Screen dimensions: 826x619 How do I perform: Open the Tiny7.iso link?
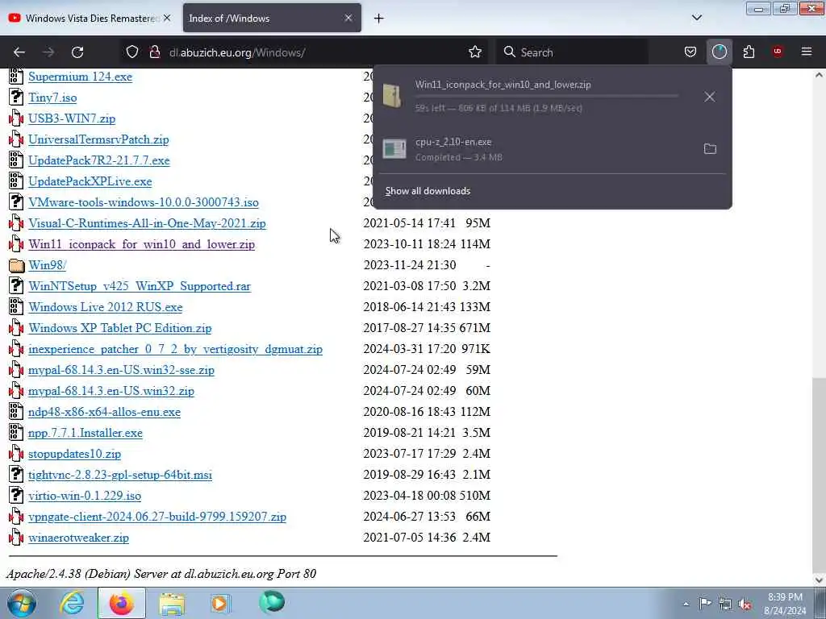point(52,98)
